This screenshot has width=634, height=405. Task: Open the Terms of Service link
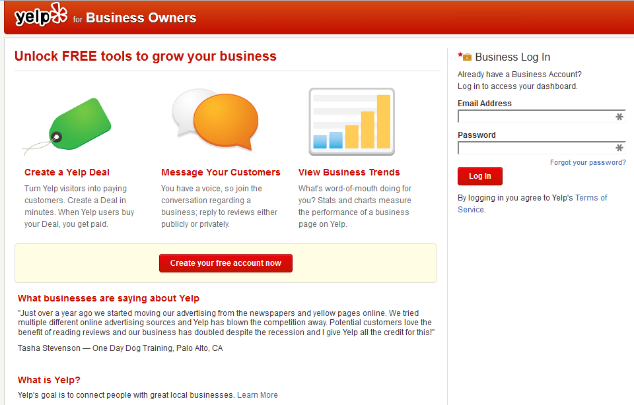532,204
